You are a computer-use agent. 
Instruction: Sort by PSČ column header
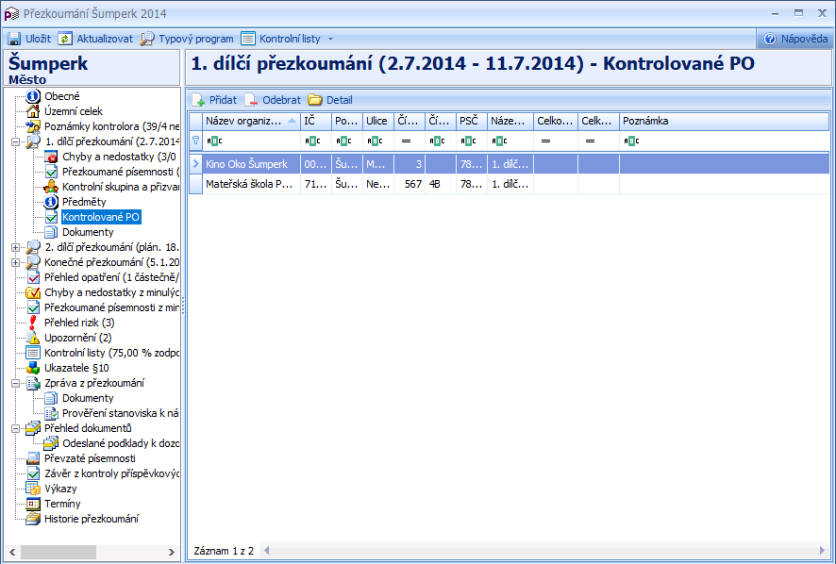(x=472, y=121)
